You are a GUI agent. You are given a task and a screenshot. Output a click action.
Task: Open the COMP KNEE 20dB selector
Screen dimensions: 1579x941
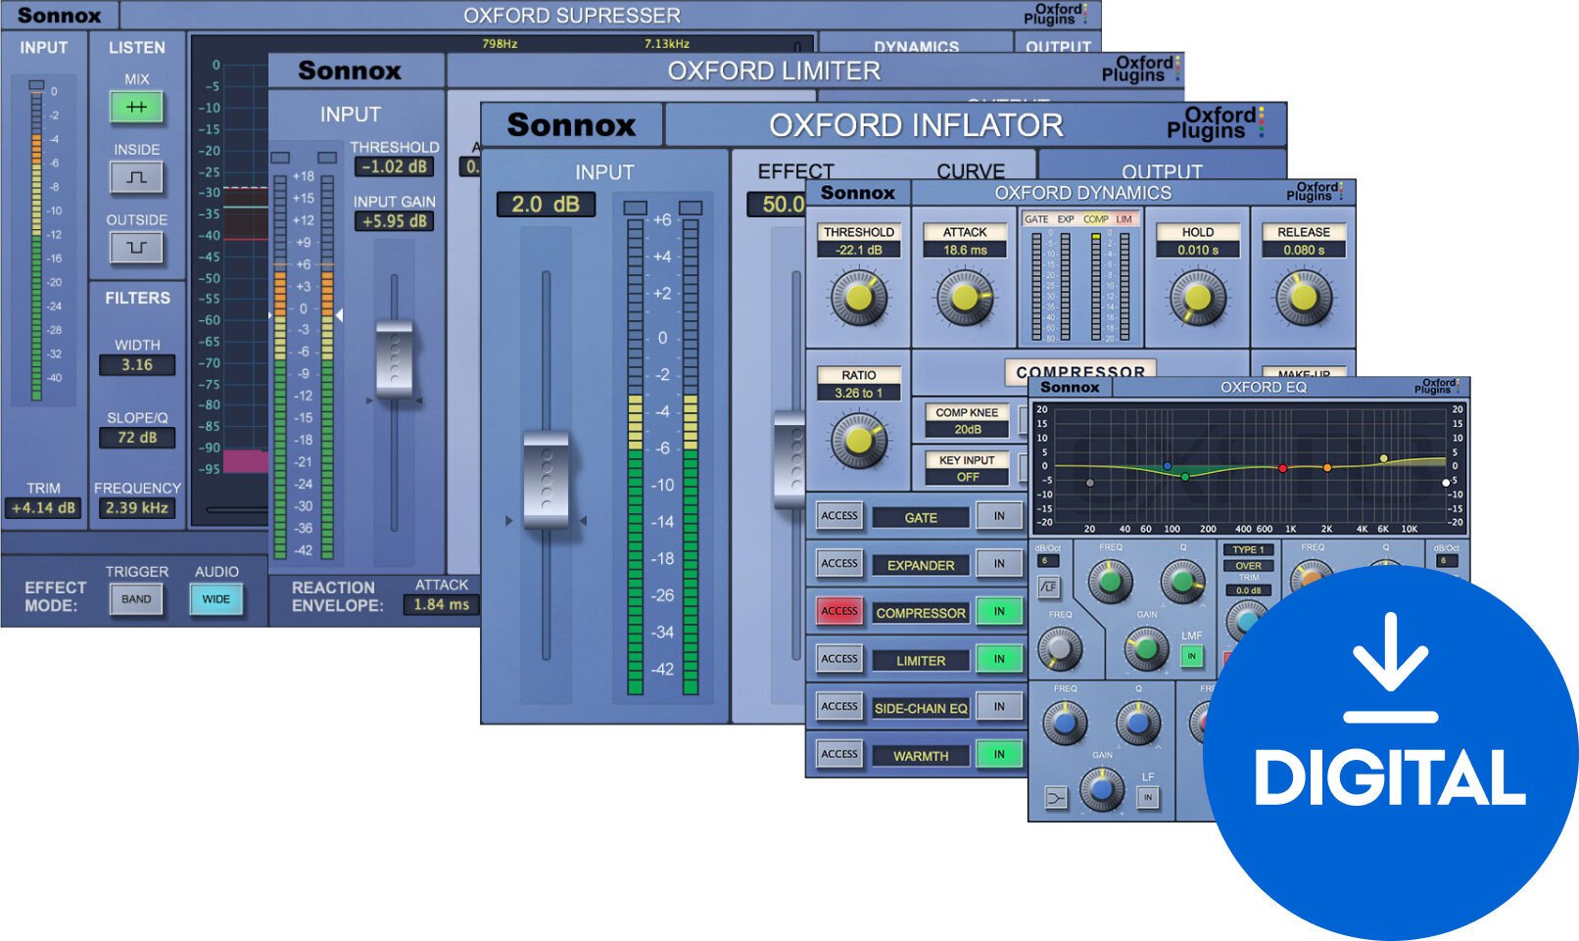tap(968, 421)
